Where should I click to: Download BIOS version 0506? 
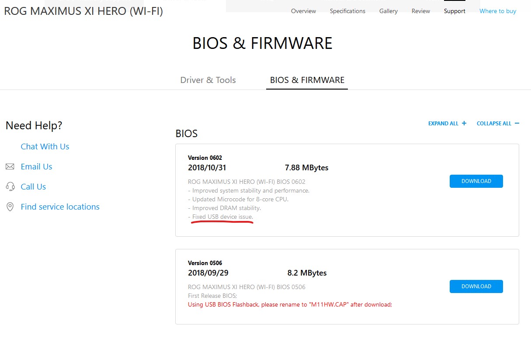(x=476, y=286)
